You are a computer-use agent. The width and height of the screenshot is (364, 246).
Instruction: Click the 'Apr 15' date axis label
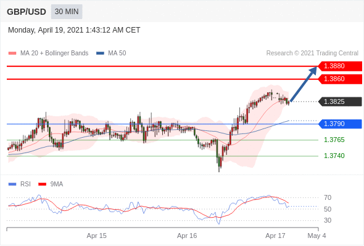click(97, 236)
